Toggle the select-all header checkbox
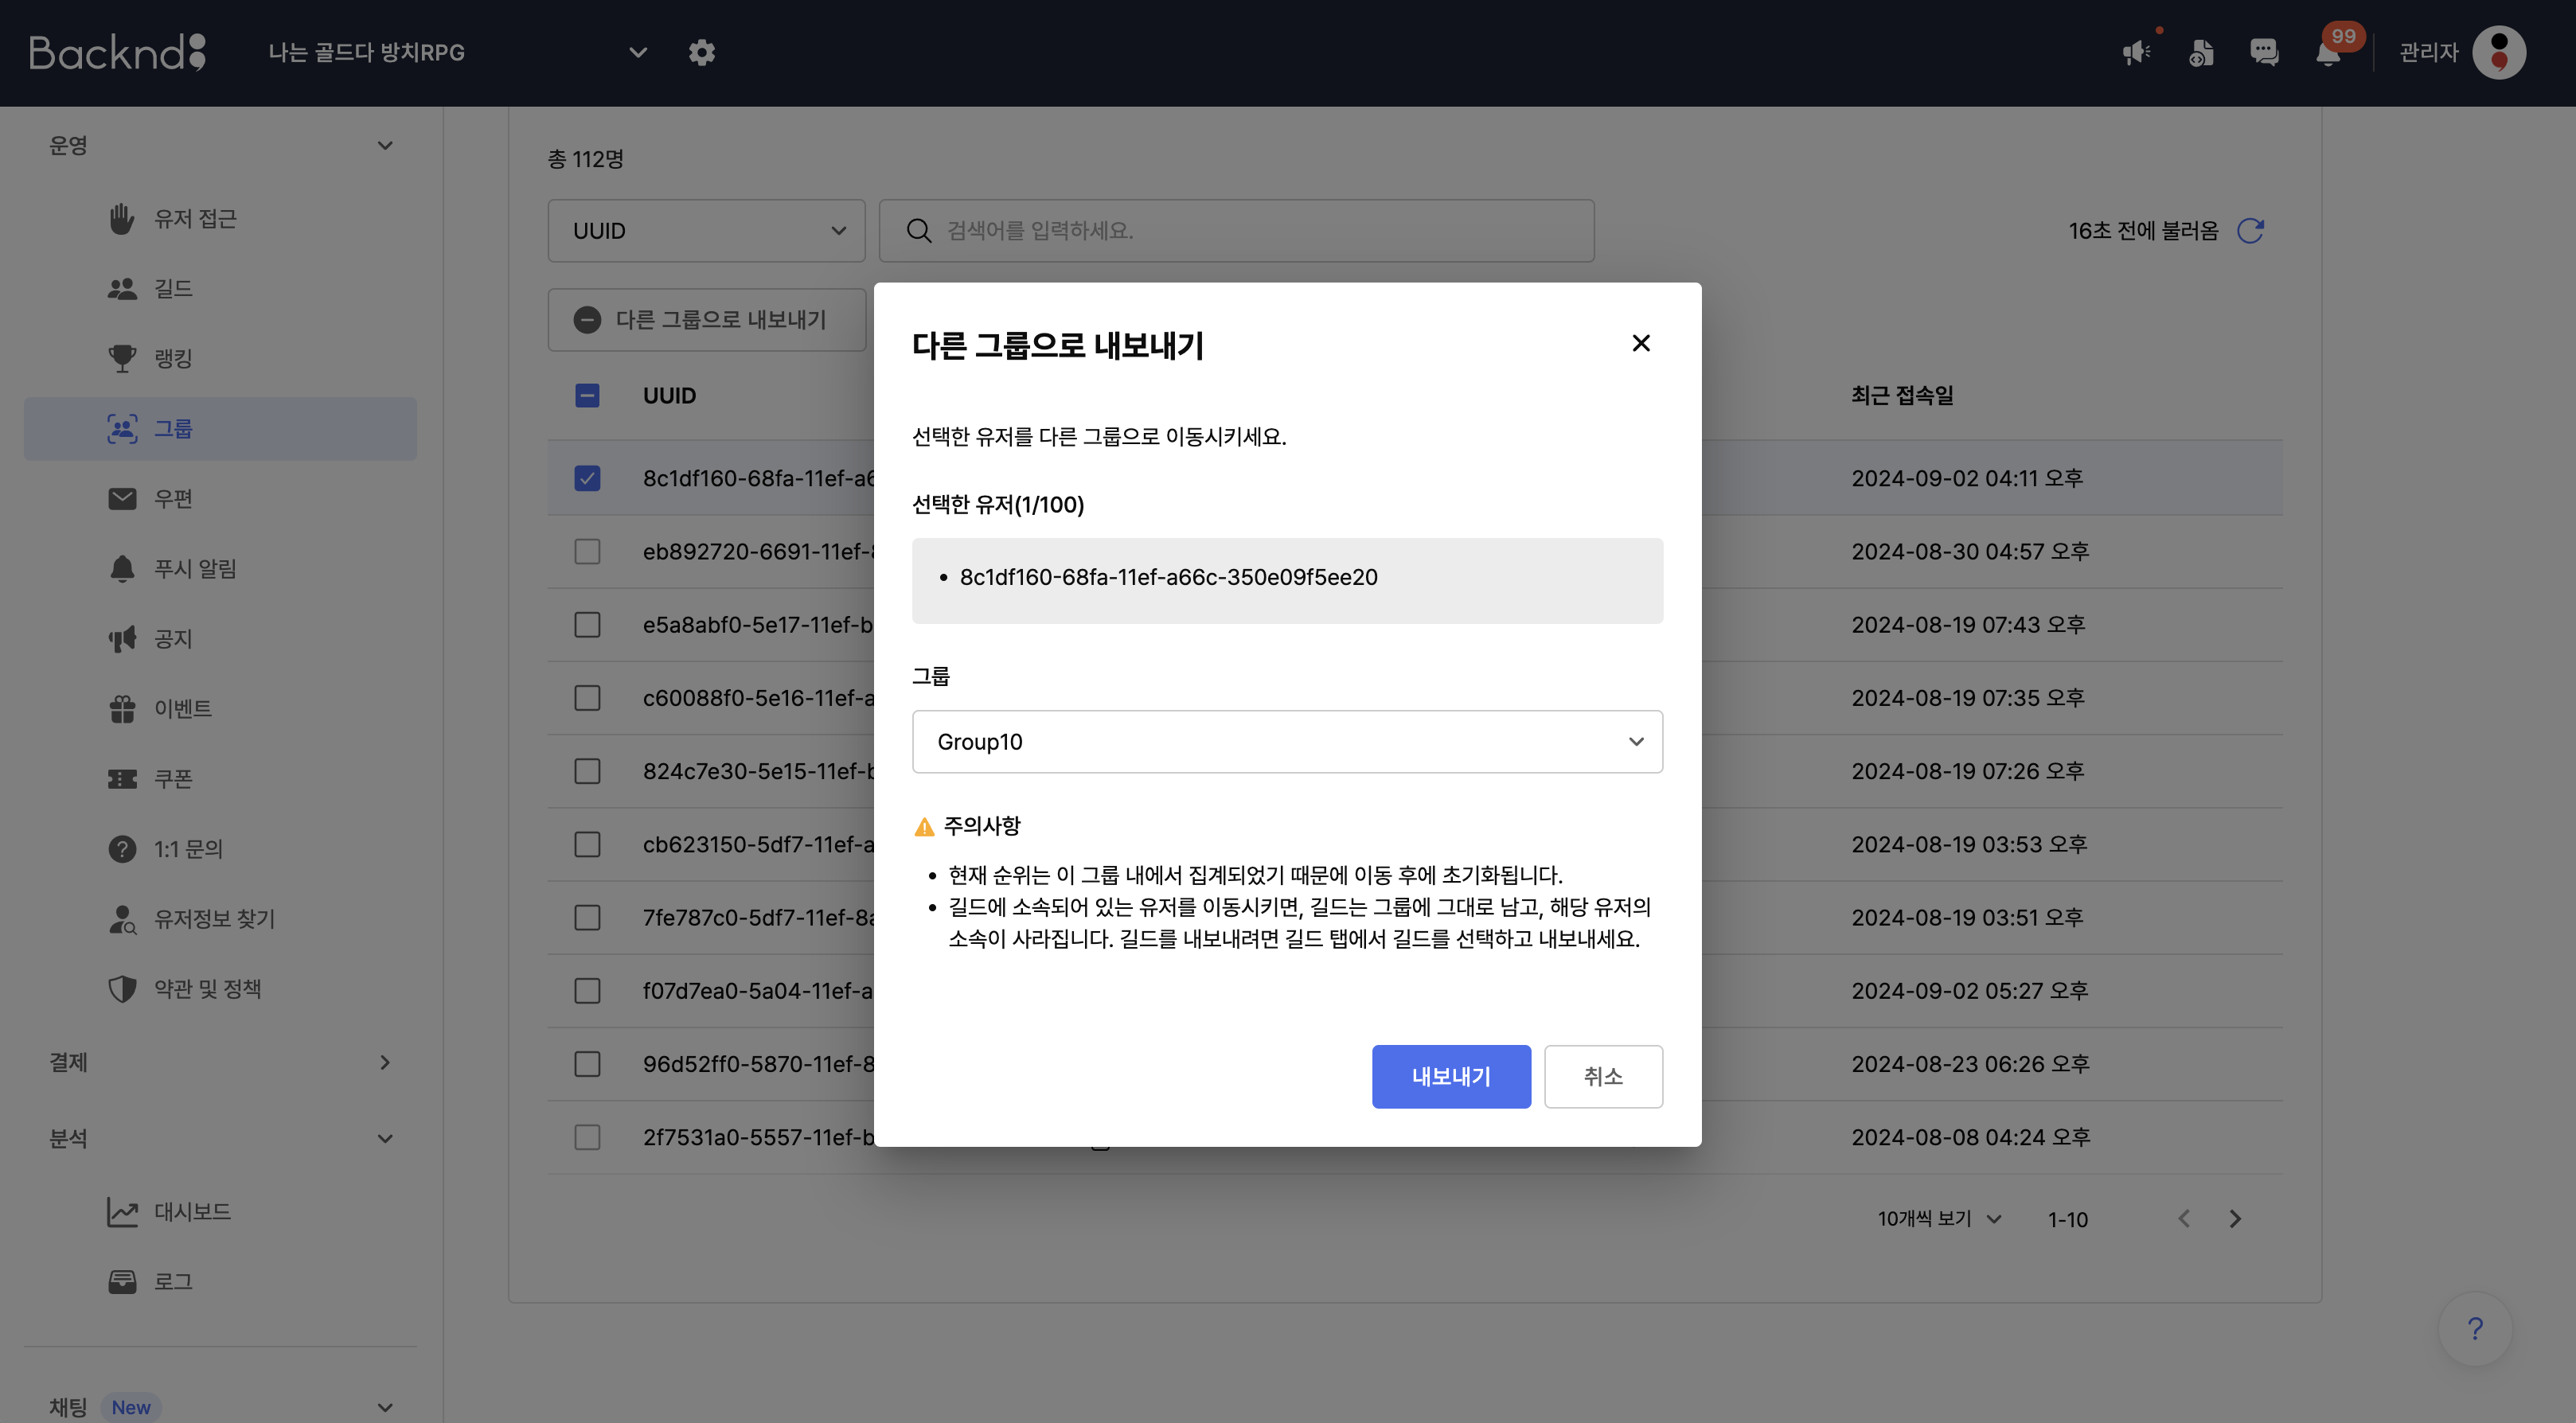2576x1423 pixels. [x=587, y=396]
